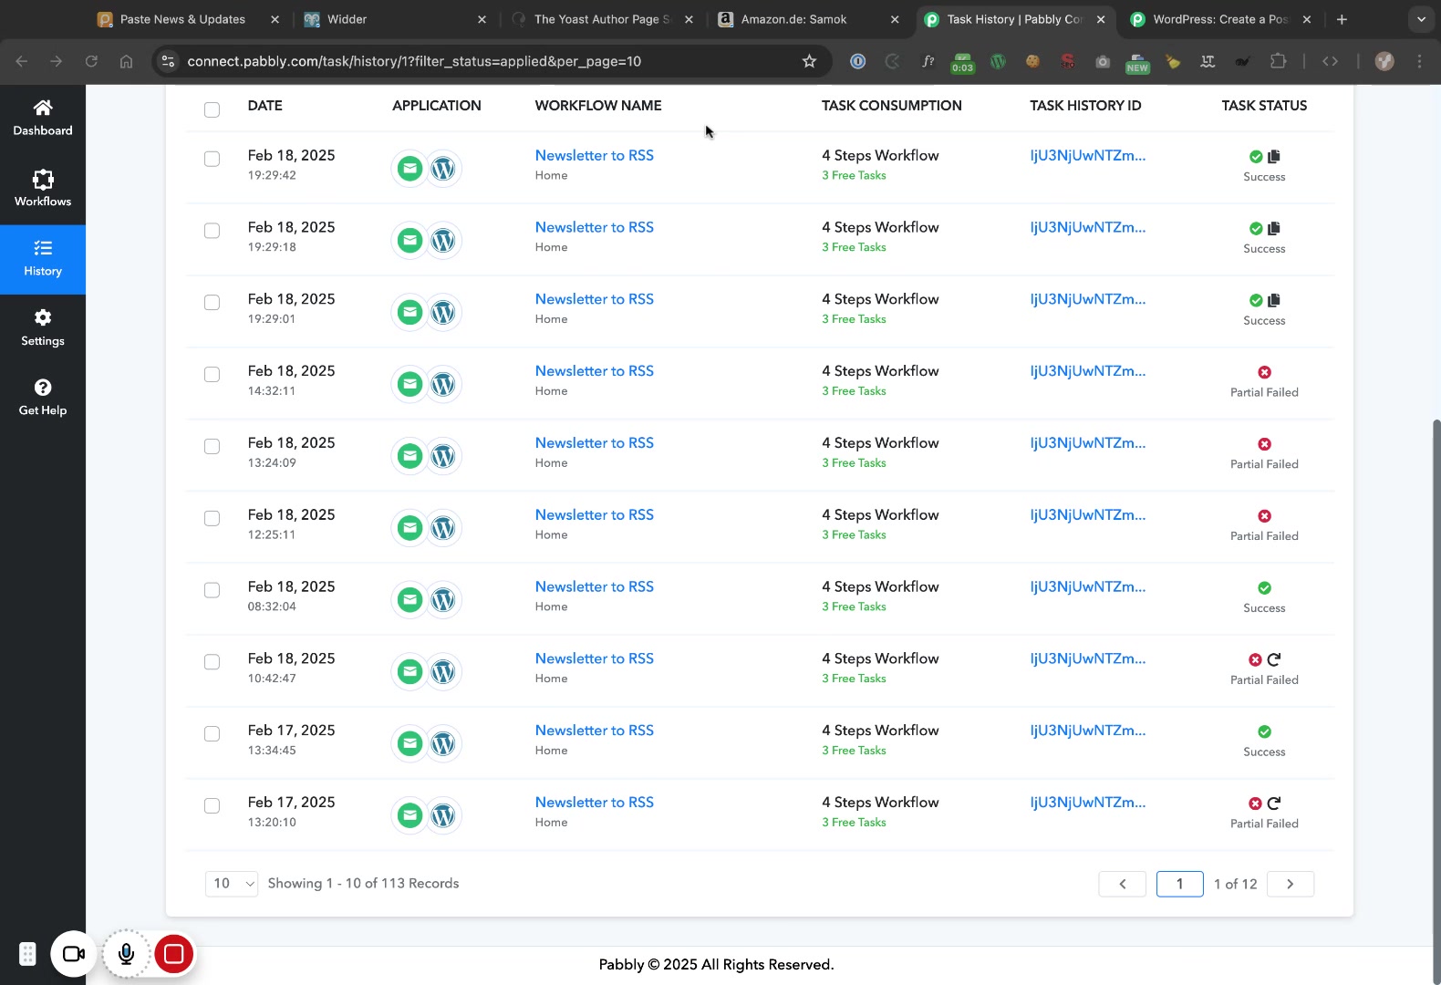
Task: Click WordPress icon in the 14:32:11 row
Action: (x=443, y=385)
